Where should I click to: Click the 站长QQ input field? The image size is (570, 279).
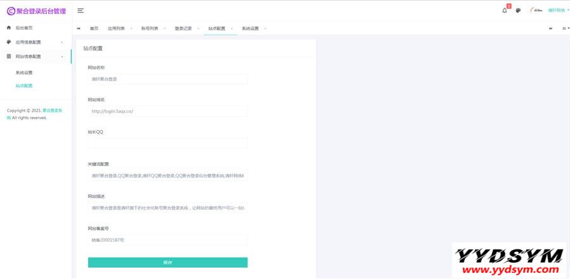coord(167,143)
